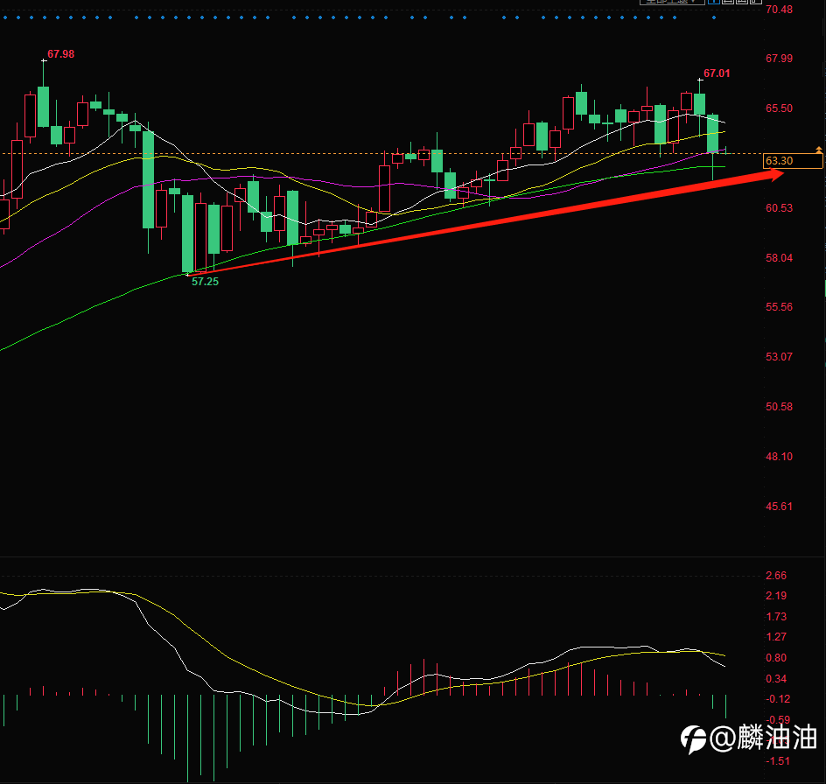Click the orange current price box 63.30
The height and width of the screenshot is (784, 826).
click(792, 161)
